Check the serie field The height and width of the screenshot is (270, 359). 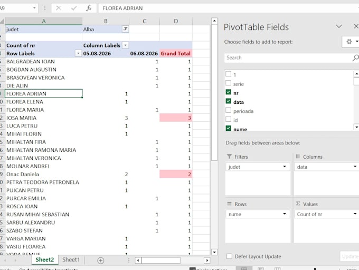click(x=228, y=83)
